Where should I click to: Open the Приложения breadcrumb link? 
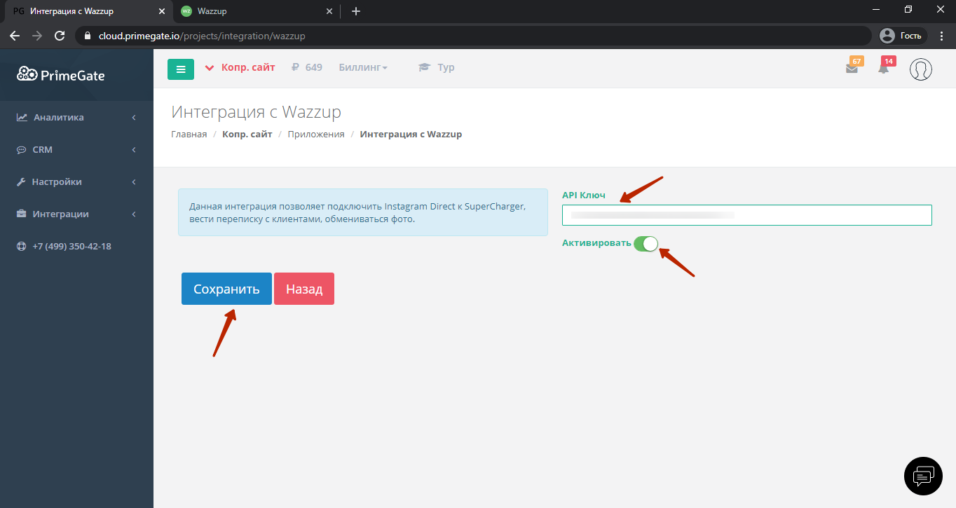pyautogui.click(x=316, y=134)
